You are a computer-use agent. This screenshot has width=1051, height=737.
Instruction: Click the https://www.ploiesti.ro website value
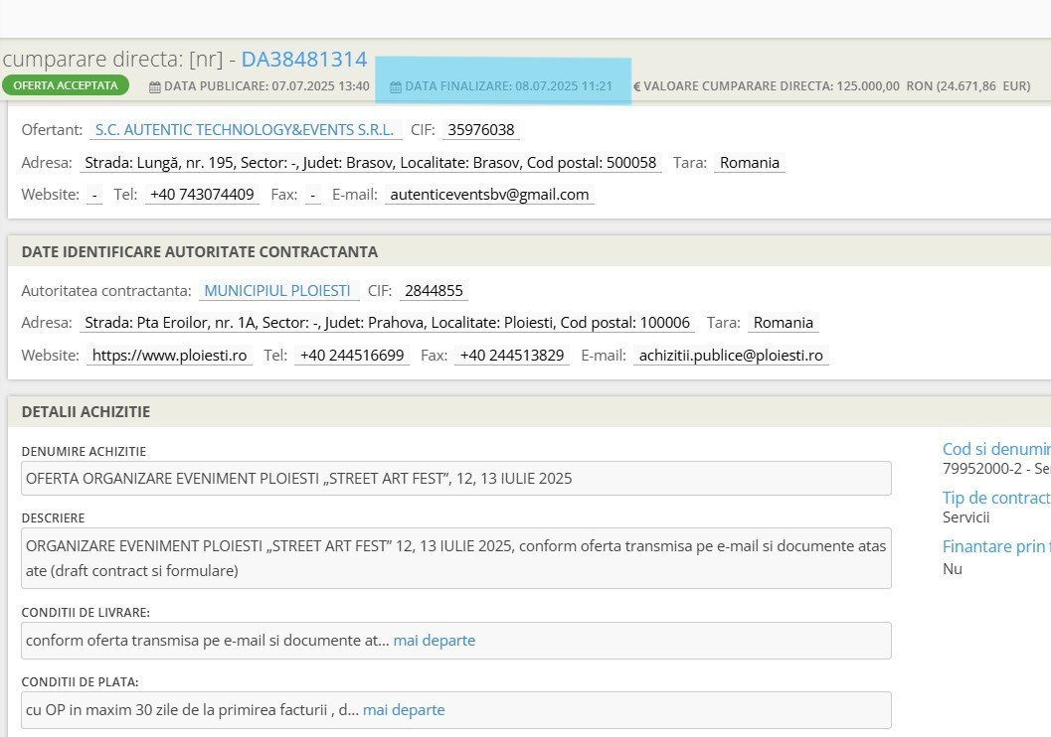[x=169, y=356]
